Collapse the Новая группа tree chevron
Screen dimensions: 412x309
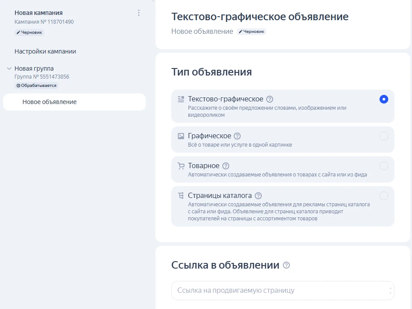tap(9, 68)
